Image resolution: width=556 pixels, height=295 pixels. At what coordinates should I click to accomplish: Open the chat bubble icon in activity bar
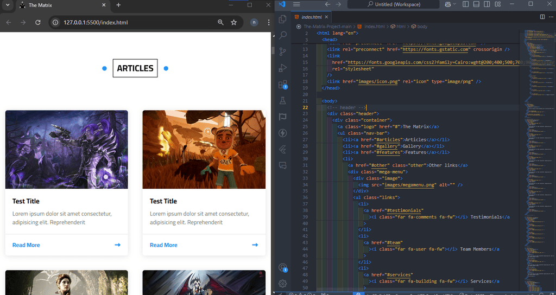pos(282,165)
